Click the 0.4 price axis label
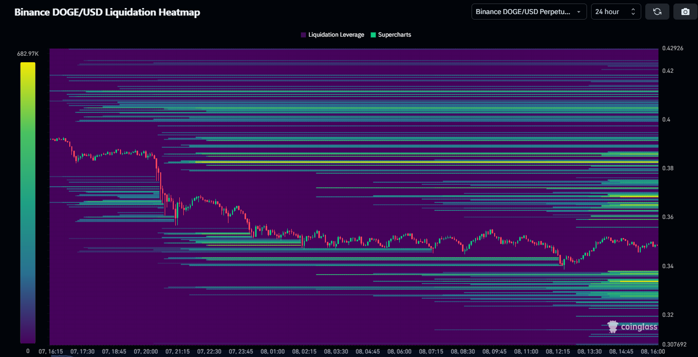 pyautogui.click(x=666, y=120)
